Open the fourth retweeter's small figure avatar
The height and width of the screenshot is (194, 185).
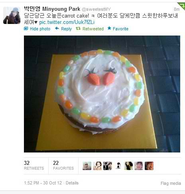(118, 166)
